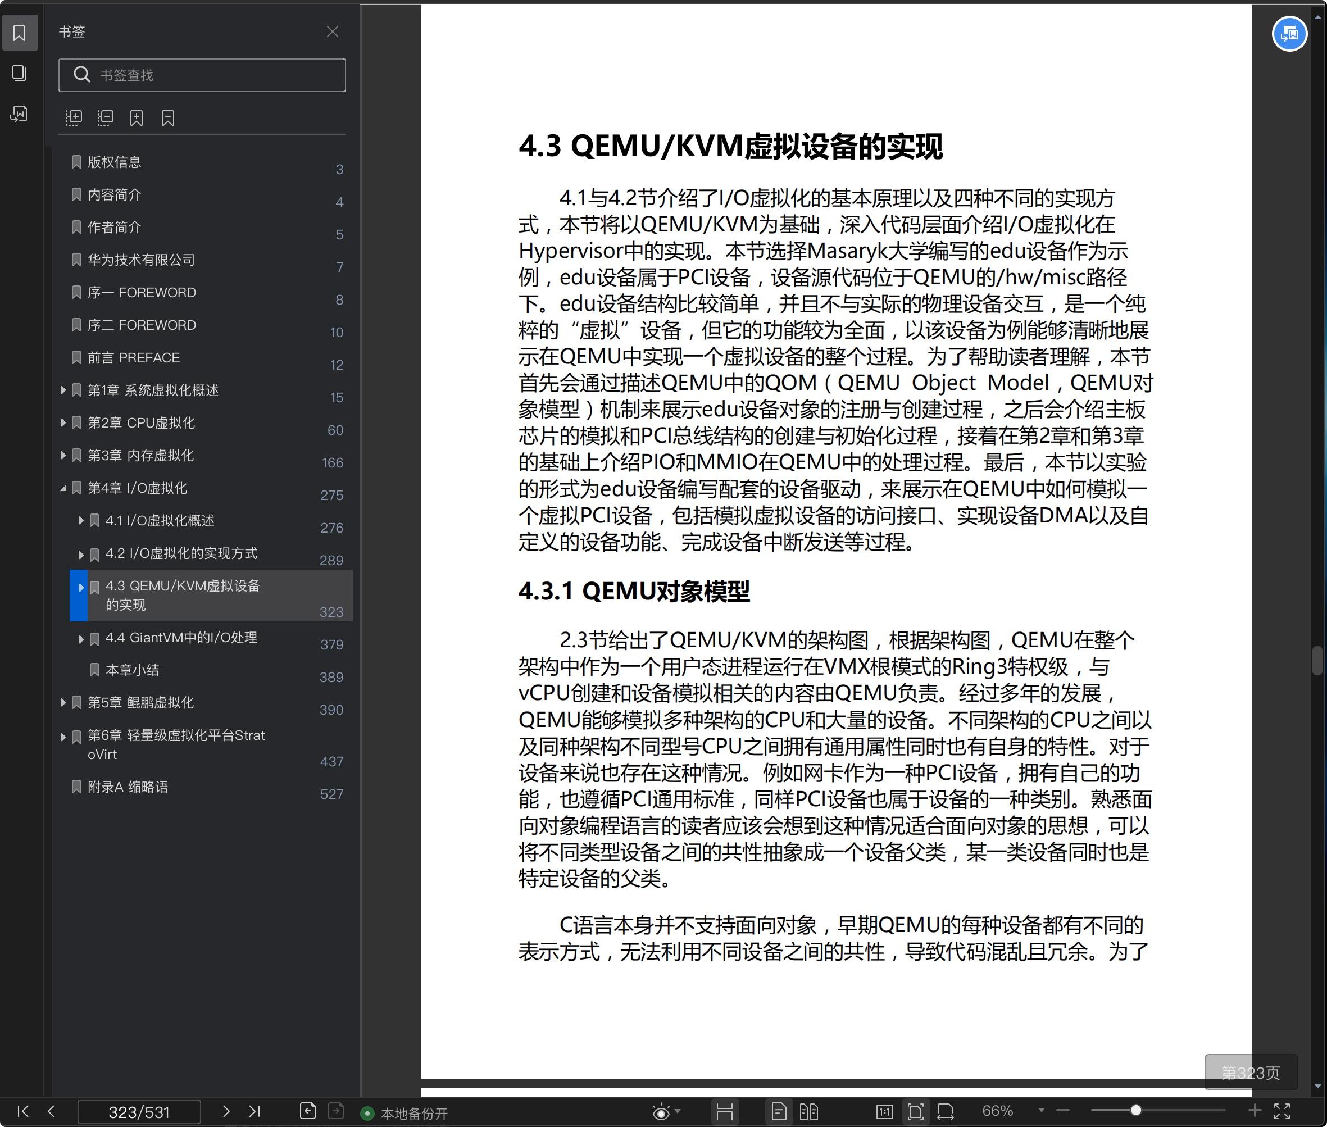Go to the first page
The height and width of the screenshot is (1127, 1327).
pyautogui.click(x=23, y=1111)
